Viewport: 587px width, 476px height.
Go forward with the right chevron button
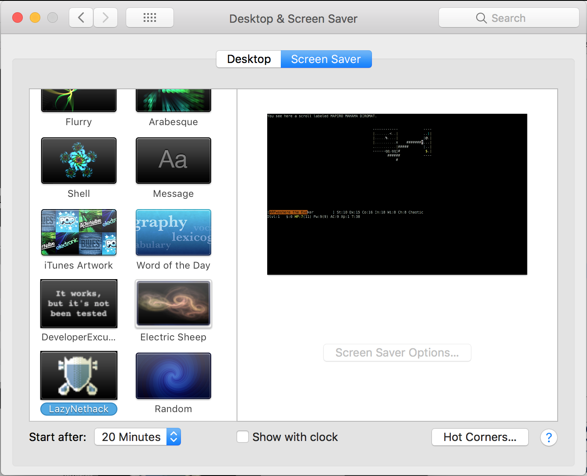105,18
